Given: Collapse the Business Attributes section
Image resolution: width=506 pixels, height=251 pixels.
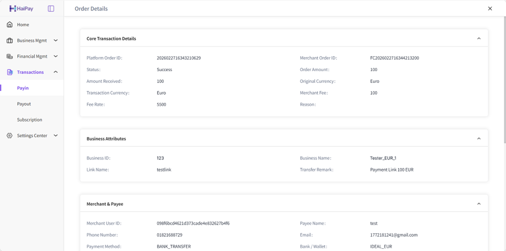Looking at the screenshot, I should pos(479,138).
